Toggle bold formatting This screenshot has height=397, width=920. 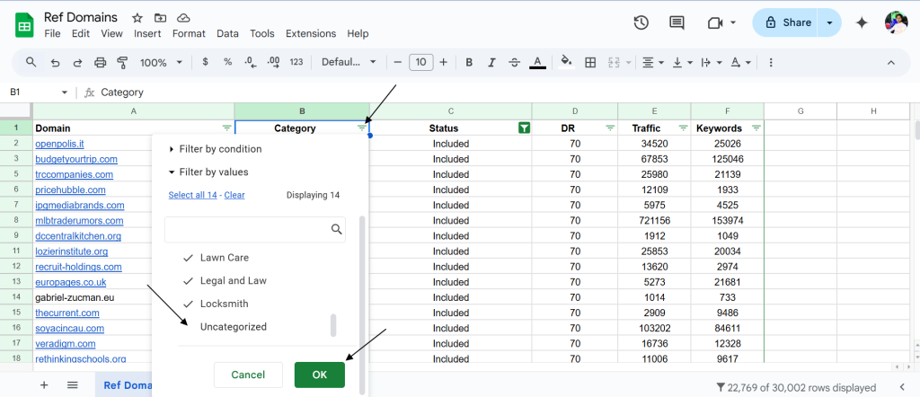tap(469, 62)
